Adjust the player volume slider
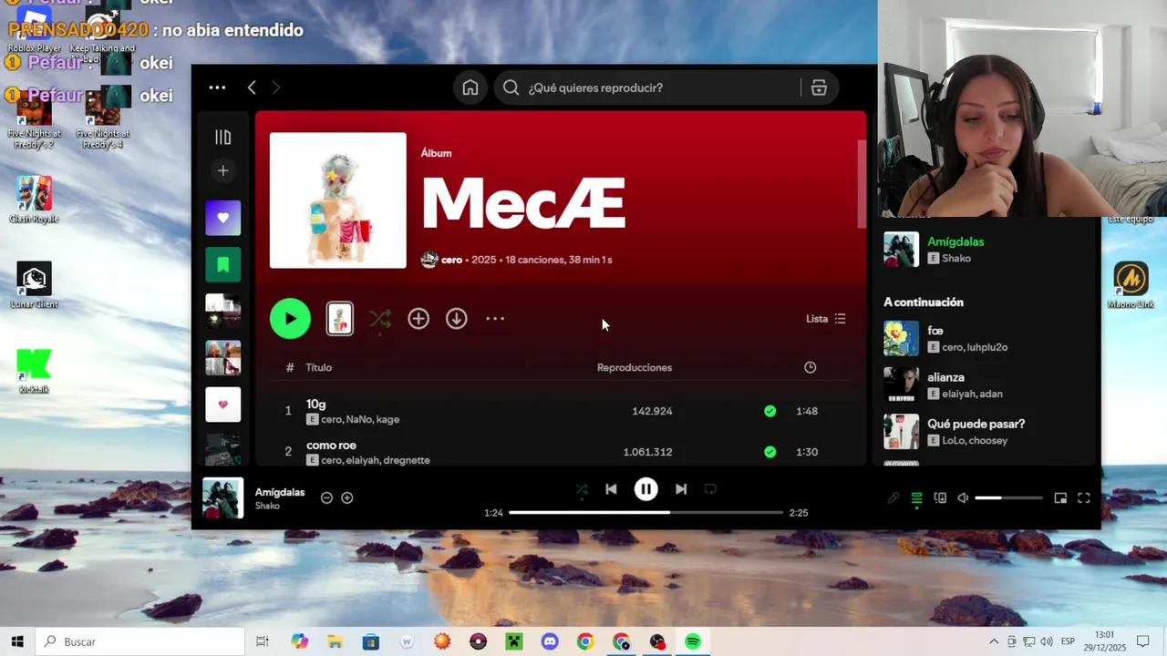This screenshot has height=656, width=1167. pos(1008,498)
